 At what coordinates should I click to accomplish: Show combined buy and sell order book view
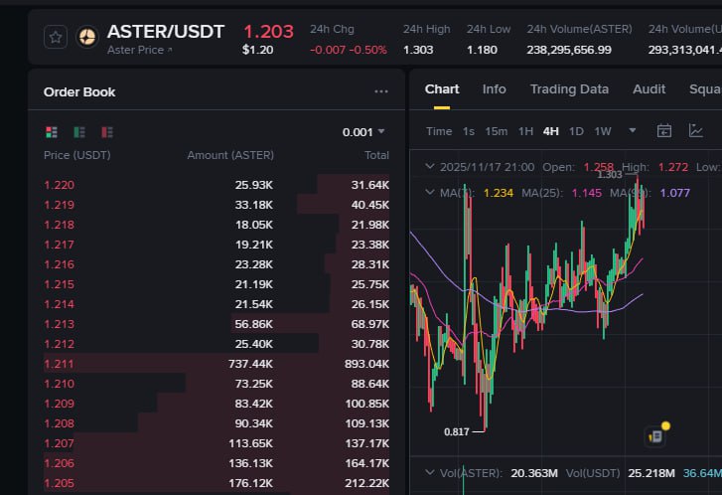click(52, 132)
